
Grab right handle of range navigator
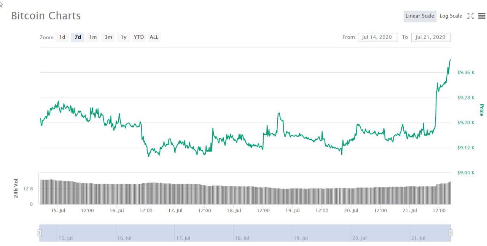pos(450,233)
